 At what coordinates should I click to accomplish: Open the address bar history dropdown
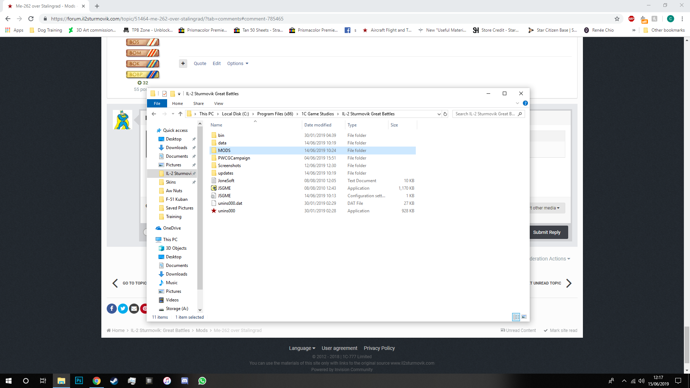pyautogui.click(x=439, y=114)
